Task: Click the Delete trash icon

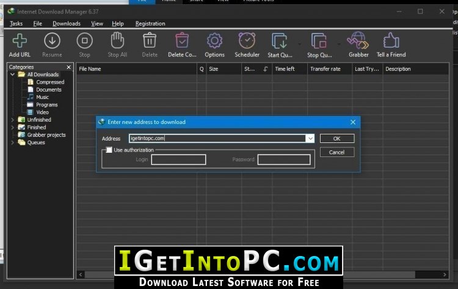Action: 150,40
